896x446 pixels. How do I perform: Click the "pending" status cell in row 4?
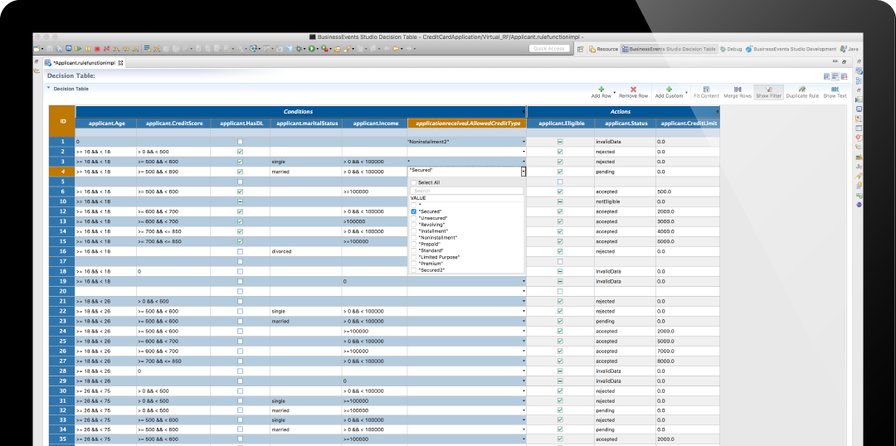click(x=626, y=172)
